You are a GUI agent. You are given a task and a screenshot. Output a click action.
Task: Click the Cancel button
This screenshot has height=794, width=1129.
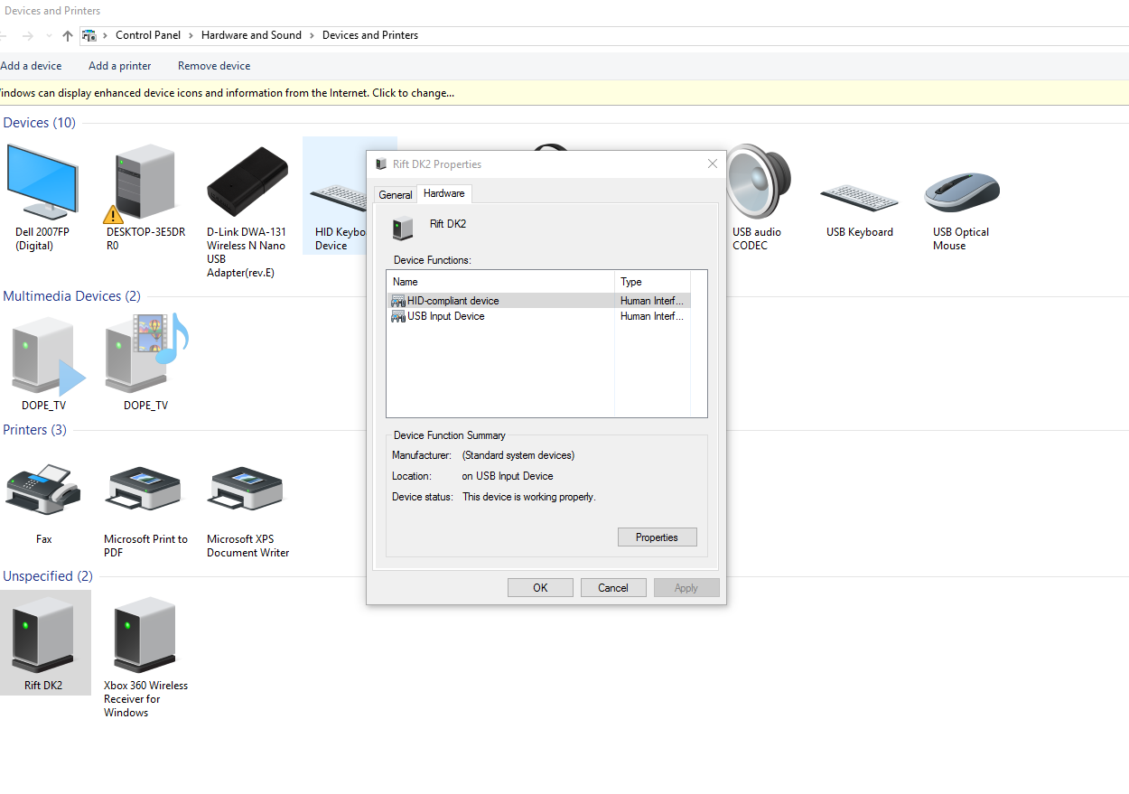[x=613, y=588]
